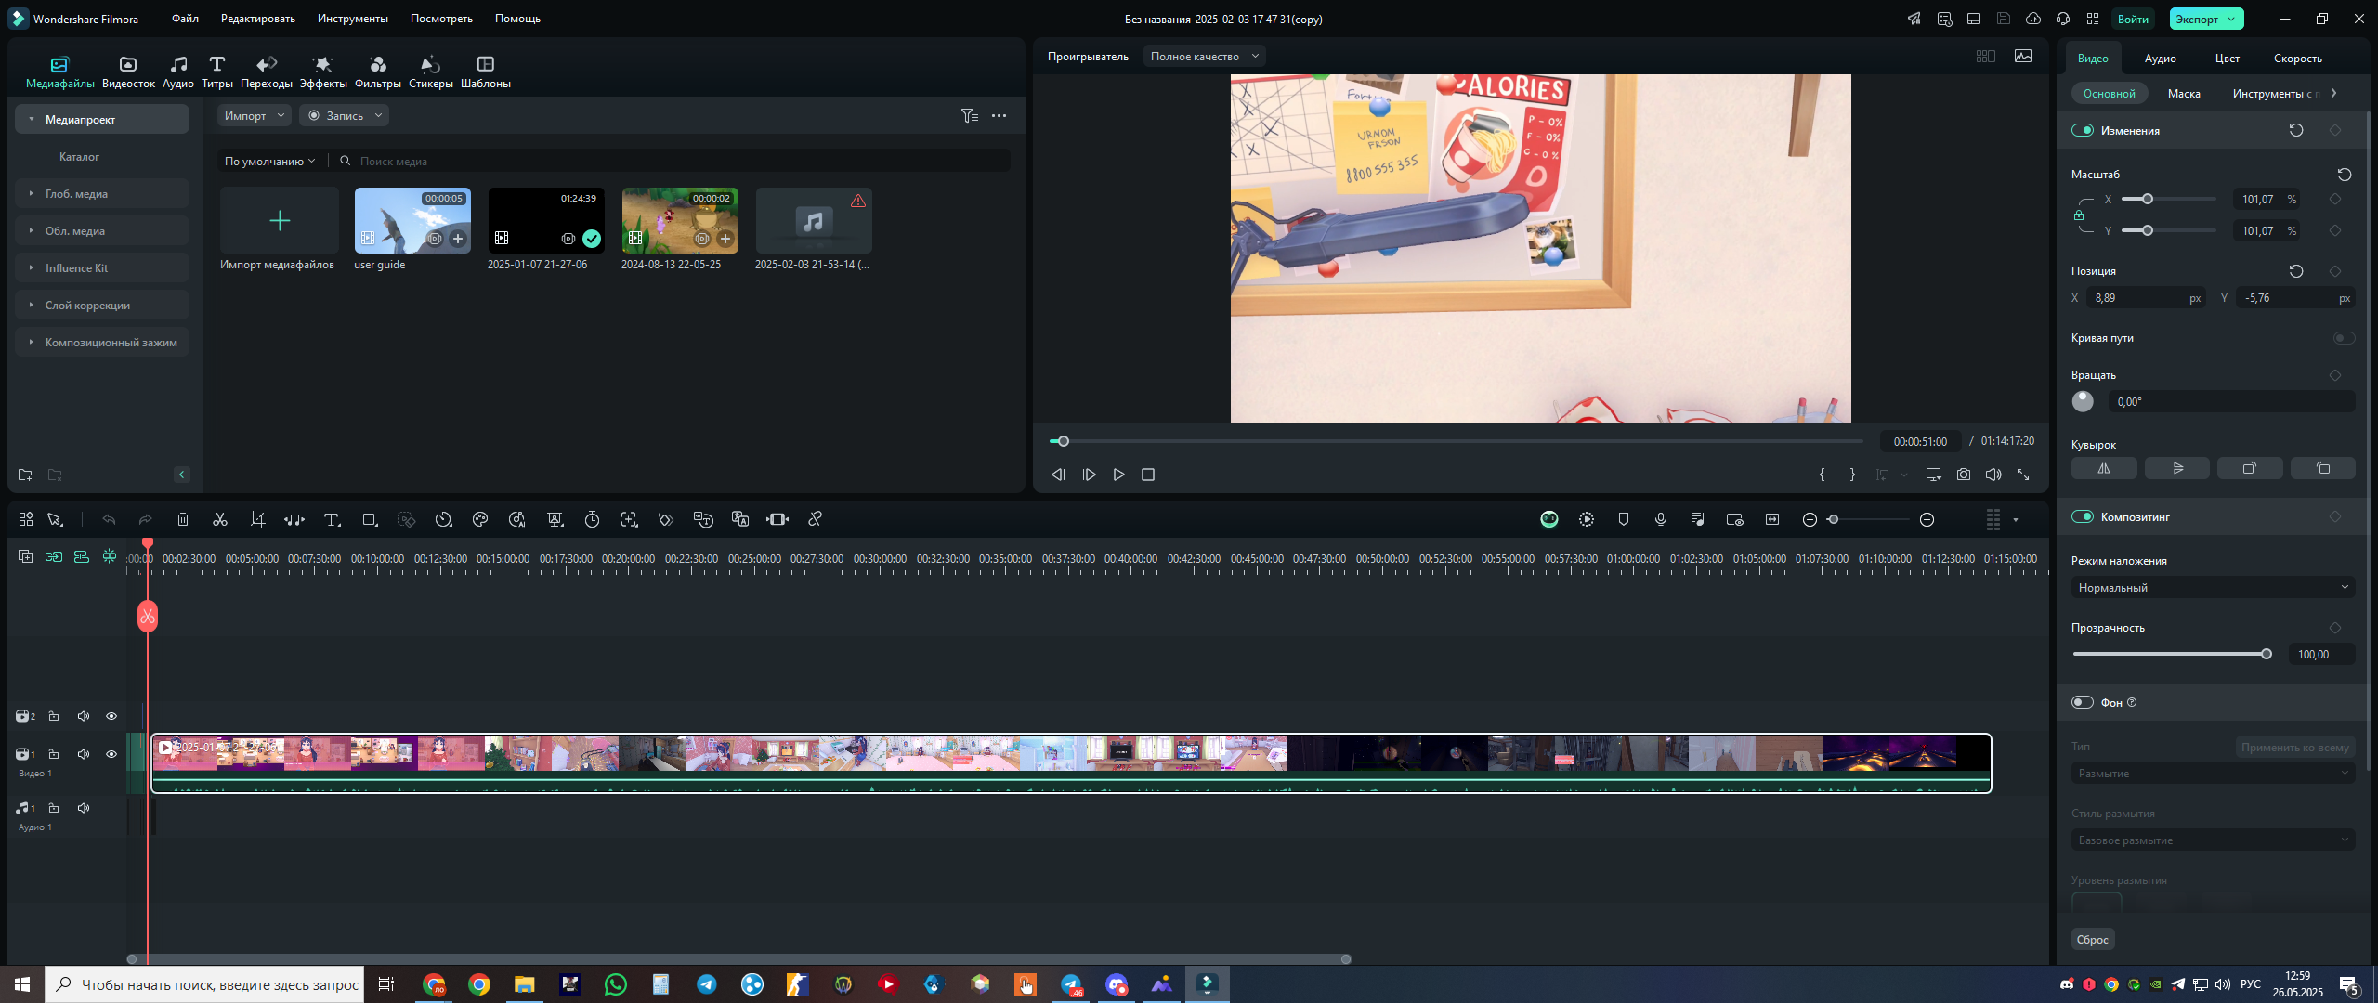Add text with the title tool icon
Viewport: 2378px width, 1003px height.
(x=332, y=519)
